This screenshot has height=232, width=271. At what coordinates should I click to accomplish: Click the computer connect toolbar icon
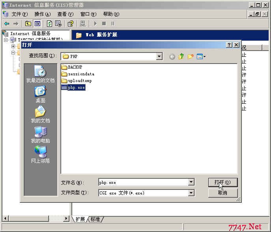point(82,24)
